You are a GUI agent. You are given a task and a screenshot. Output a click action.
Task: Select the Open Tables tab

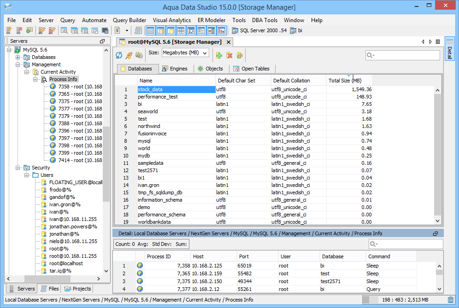(252, 68)
